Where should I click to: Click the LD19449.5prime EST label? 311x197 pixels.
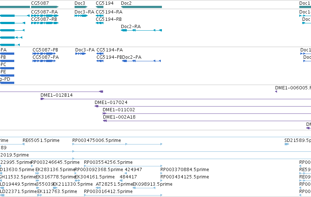pyautogui.click(x=18, y=184)
